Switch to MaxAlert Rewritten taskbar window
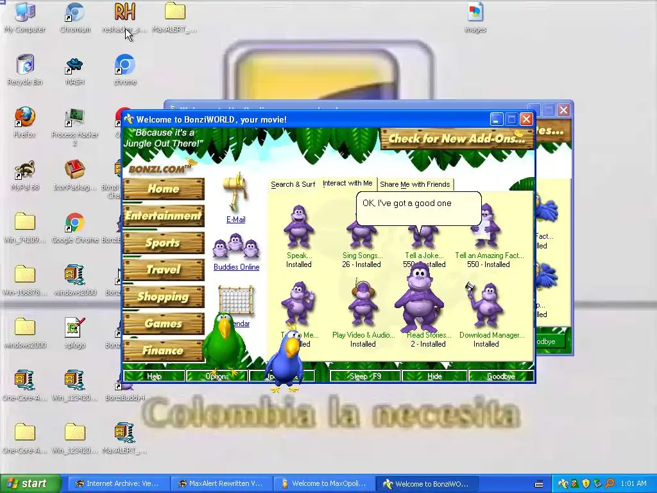The image size is (657, 493). click(220, 483)
